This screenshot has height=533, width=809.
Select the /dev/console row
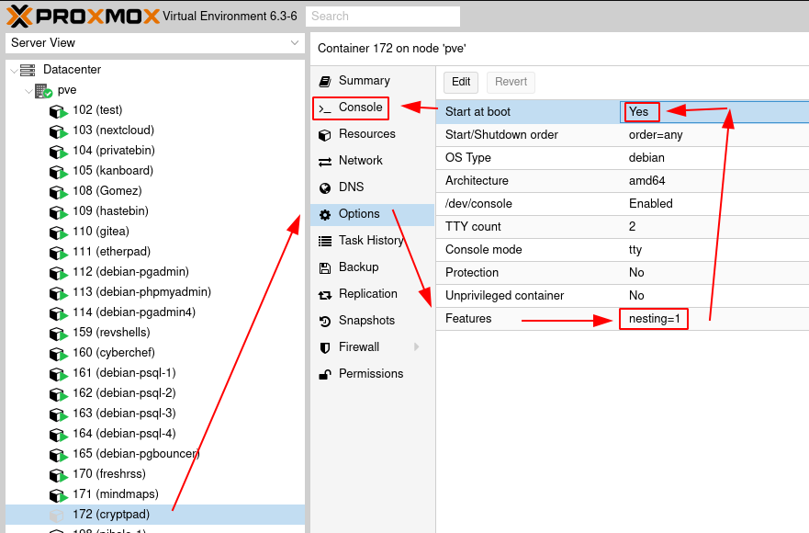[623, 204]
